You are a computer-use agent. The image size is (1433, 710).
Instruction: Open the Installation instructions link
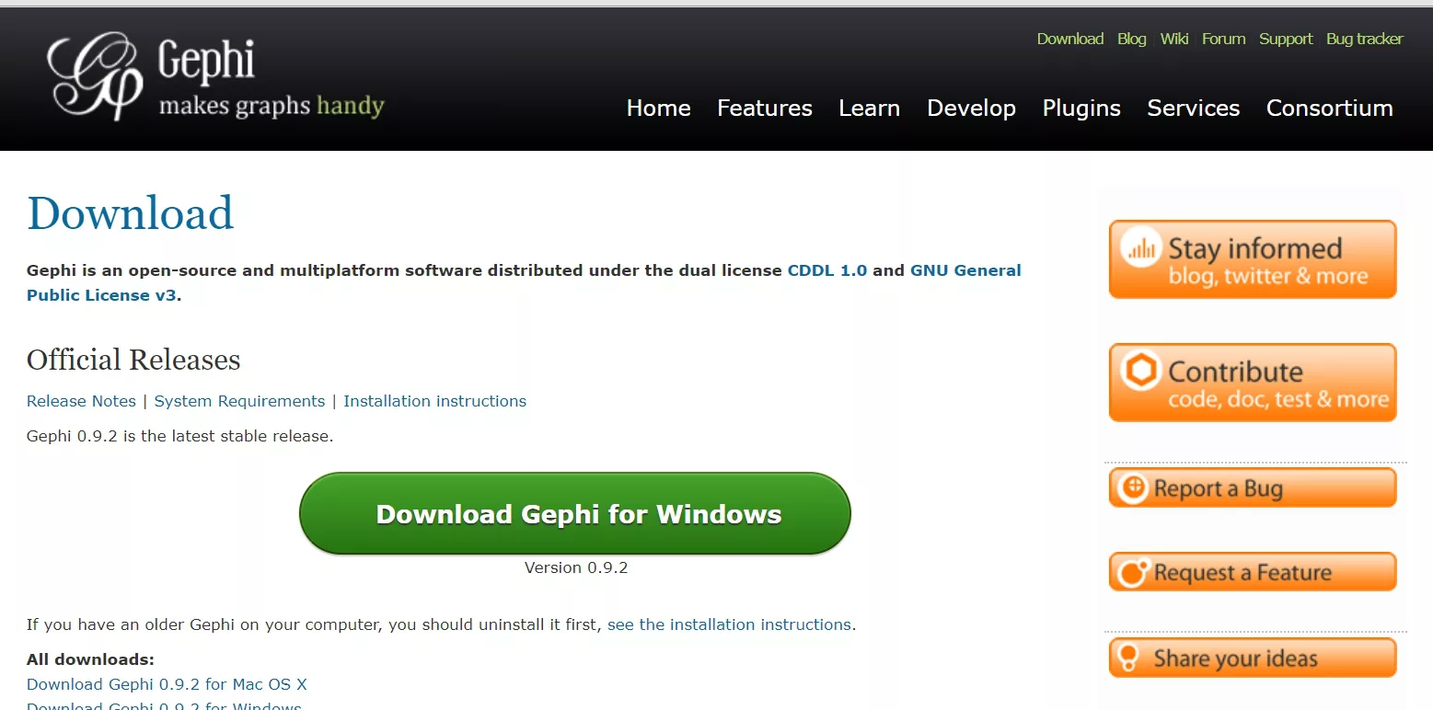[435, 401]
